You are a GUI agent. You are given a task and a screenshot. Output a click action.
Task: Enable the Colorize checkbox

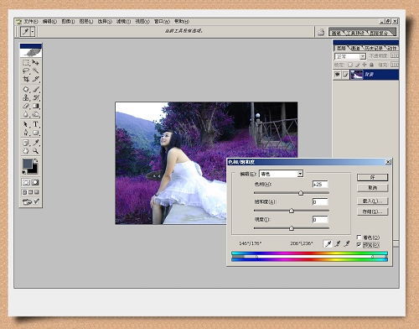pos(359,238)
